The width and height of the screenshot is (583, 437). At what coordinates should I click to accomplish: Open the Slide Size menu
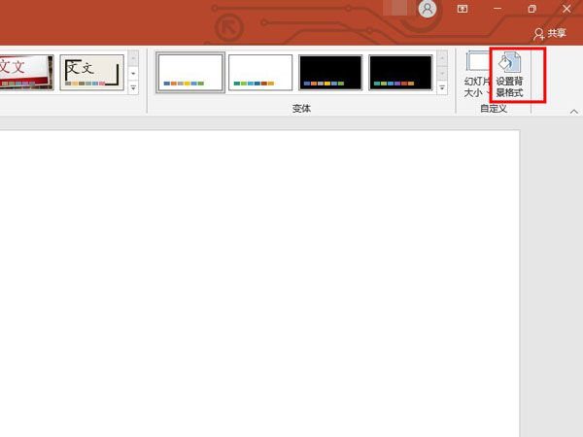tap(476, 74)
